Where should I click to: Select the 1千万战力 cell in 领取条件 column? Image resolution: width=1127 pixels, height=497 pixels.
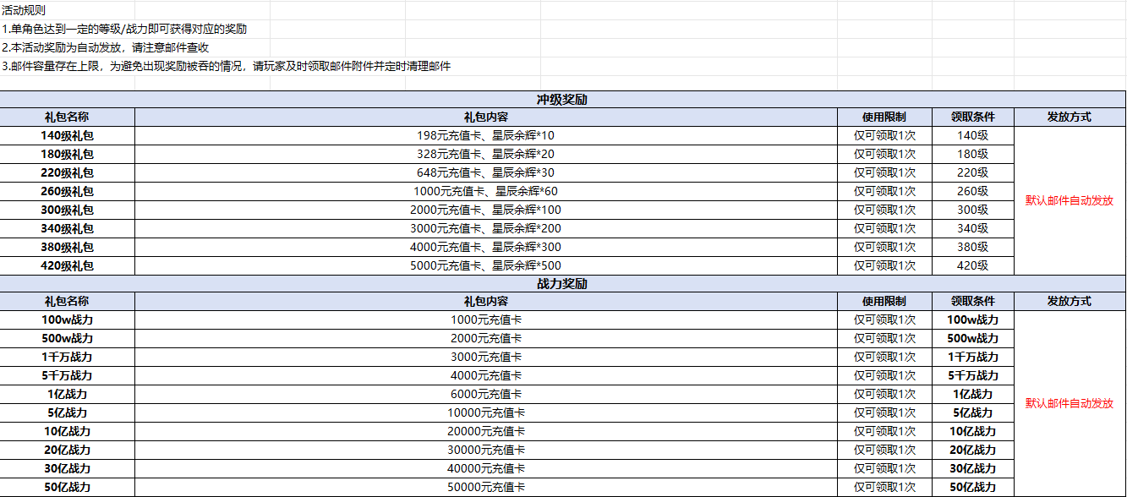click(x=972, y=357)
